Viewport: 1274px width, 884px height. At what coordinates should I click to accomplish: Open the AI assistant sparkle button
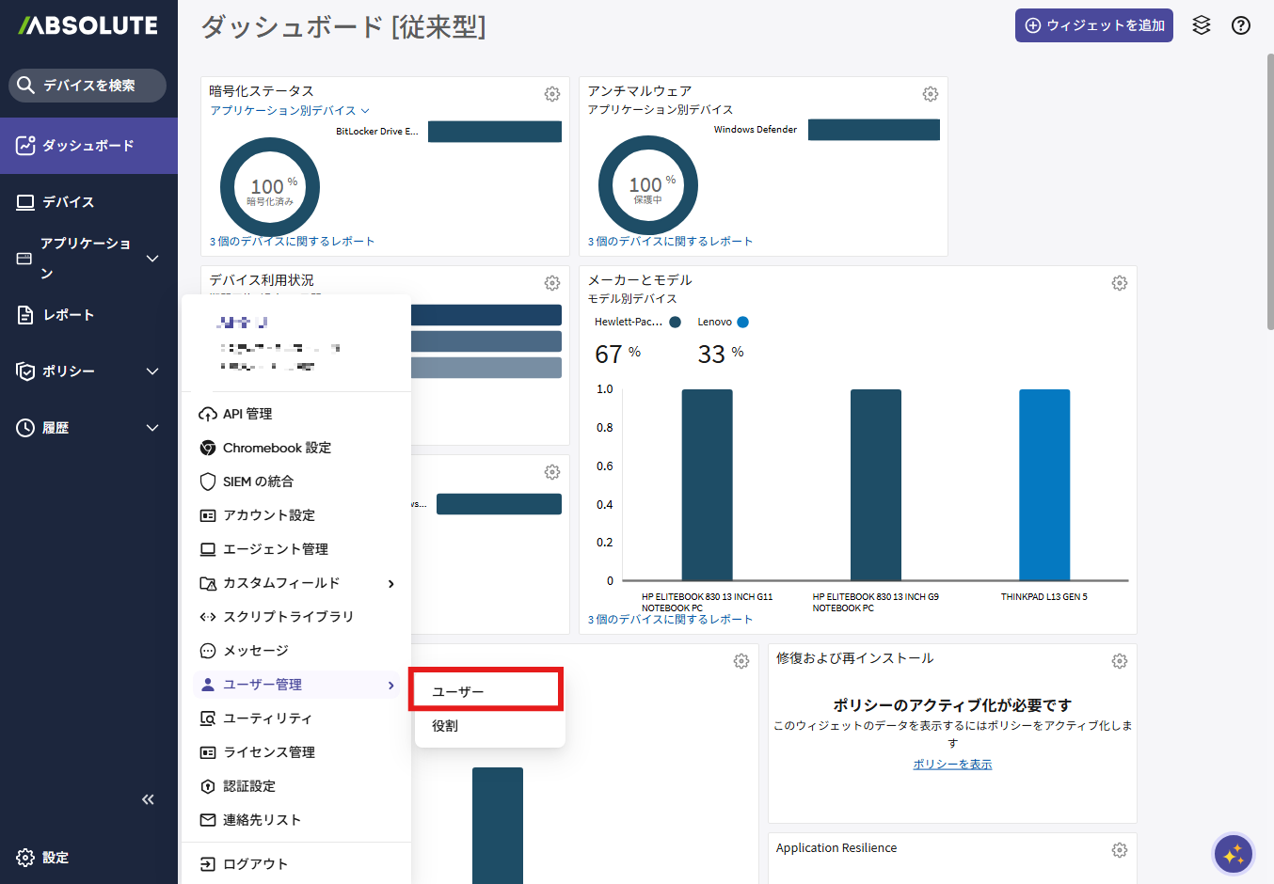click(x=1233, y=854)
